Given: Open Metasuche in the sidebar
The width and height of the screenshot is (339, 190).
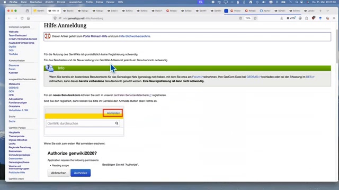Looking at the screenshot, I should point(14,84).
